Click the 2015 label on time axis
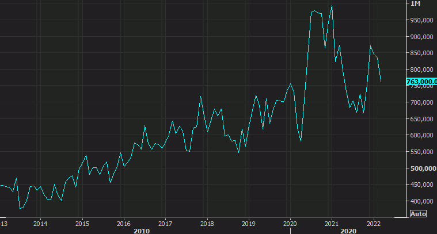437x234 pixels. [x=82, y=223]
